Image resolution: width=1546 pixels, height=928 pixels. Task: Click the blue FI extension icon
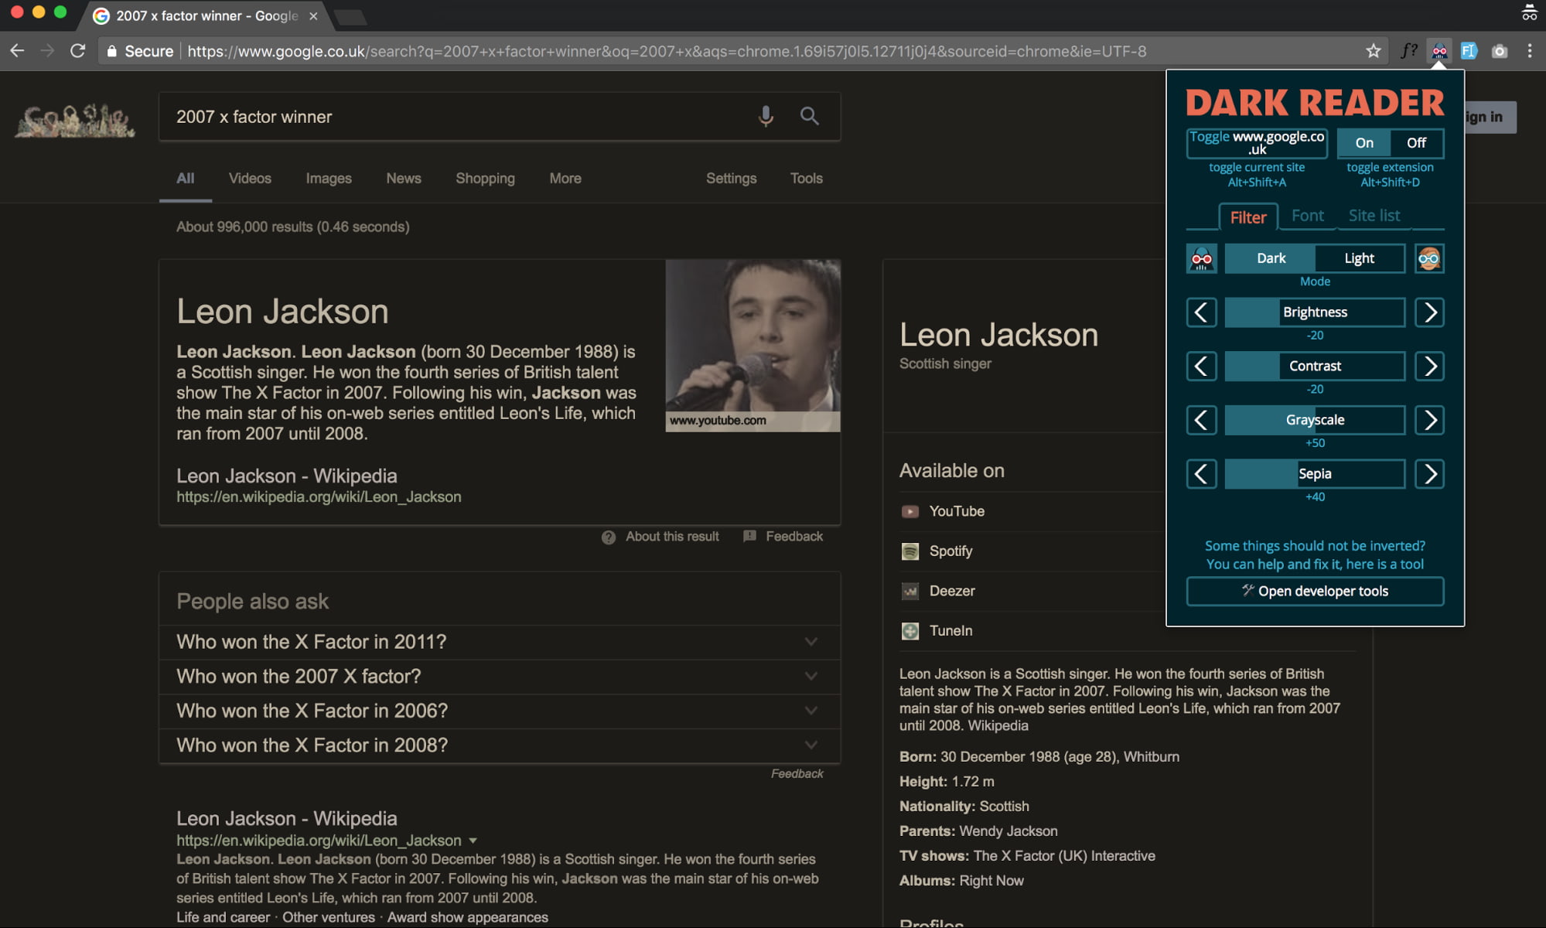click(1469, 51)
